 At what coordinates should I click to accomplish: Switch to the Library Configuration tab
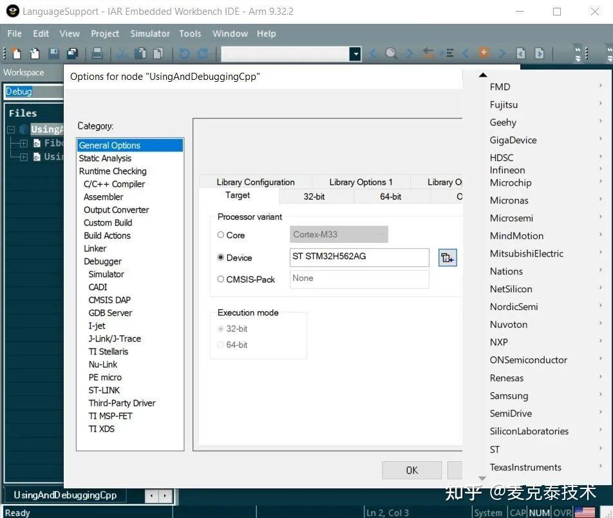[256, 182]
